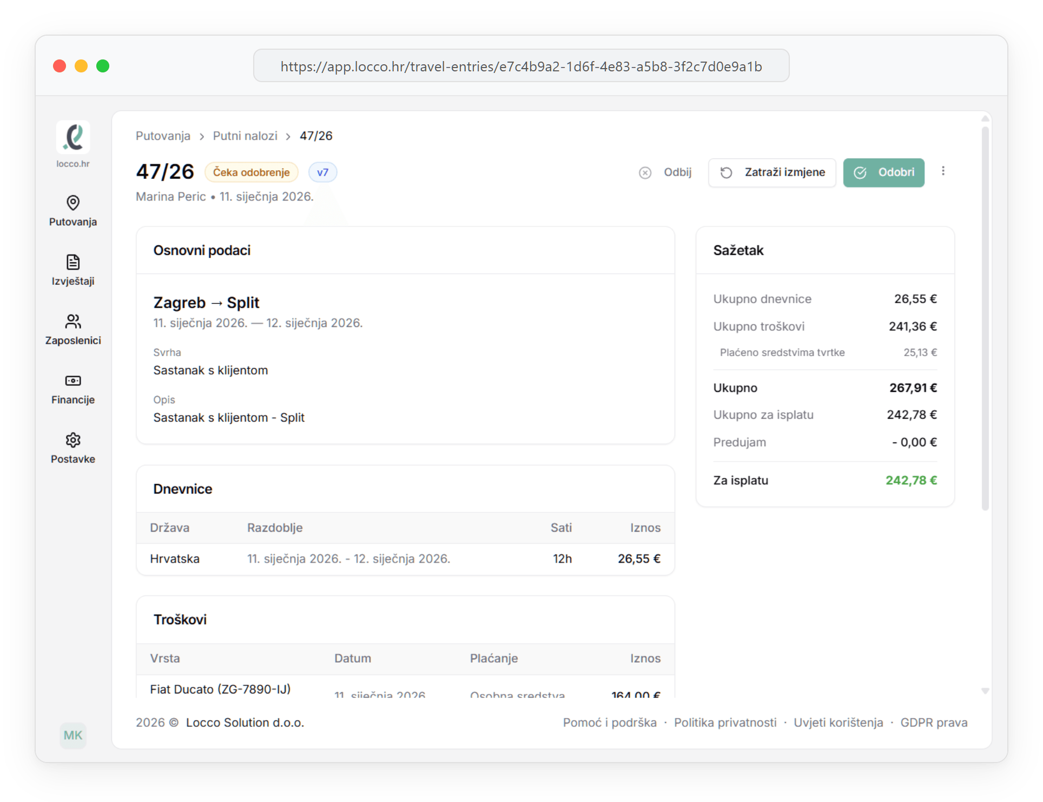Open the Uvjeti korištenja link
The image size is (1043, 802).
pyautogui.click(x=838, y=723)
